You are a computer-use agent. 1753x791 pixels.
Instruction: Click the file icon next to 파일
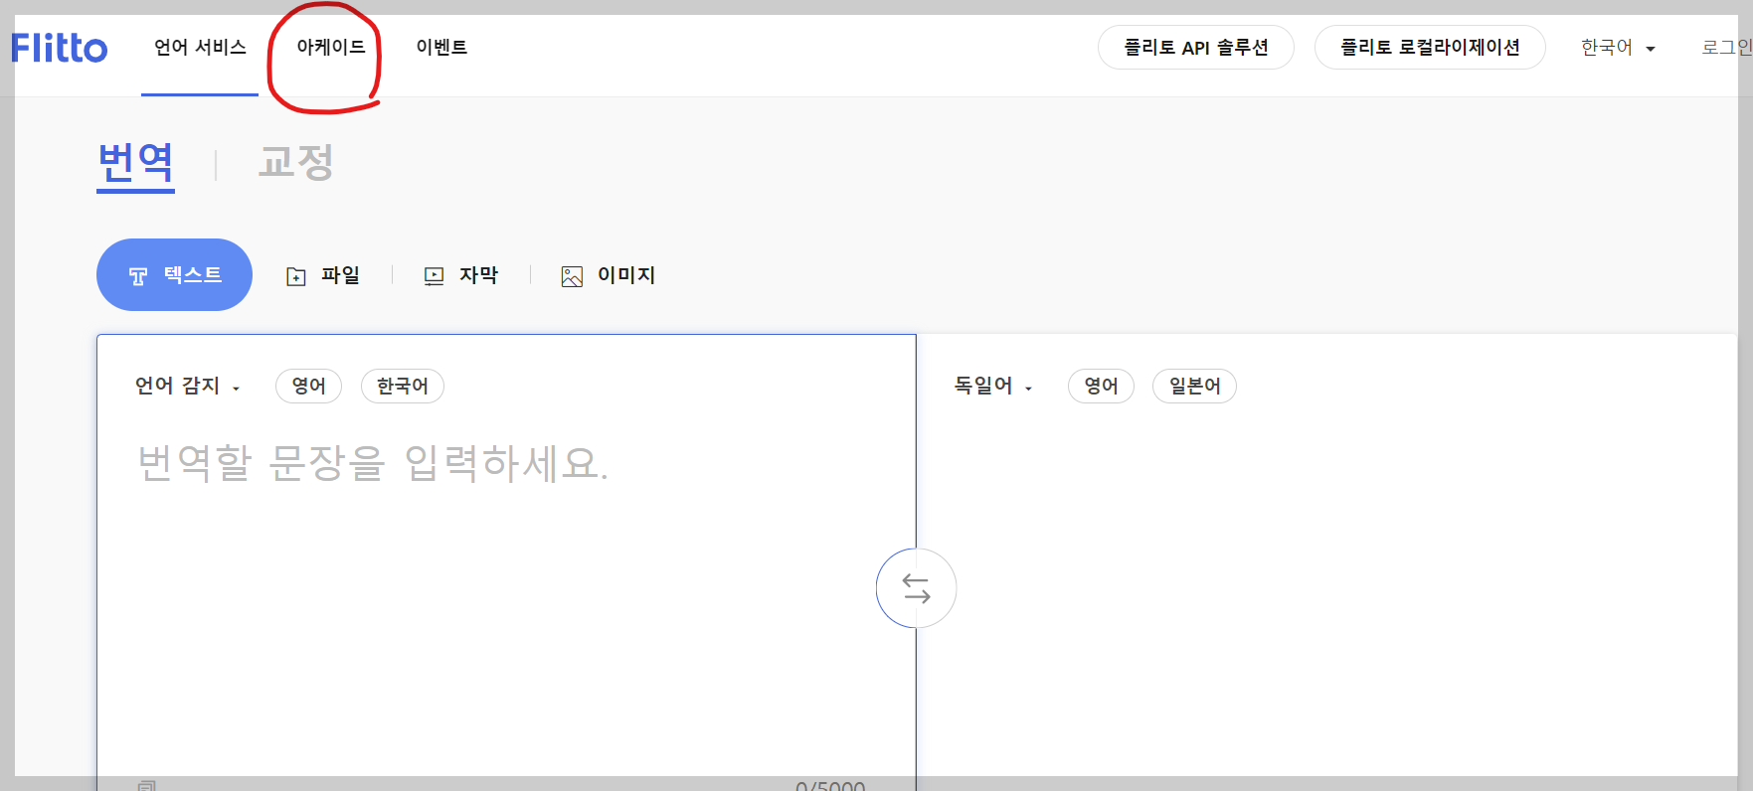296,276
